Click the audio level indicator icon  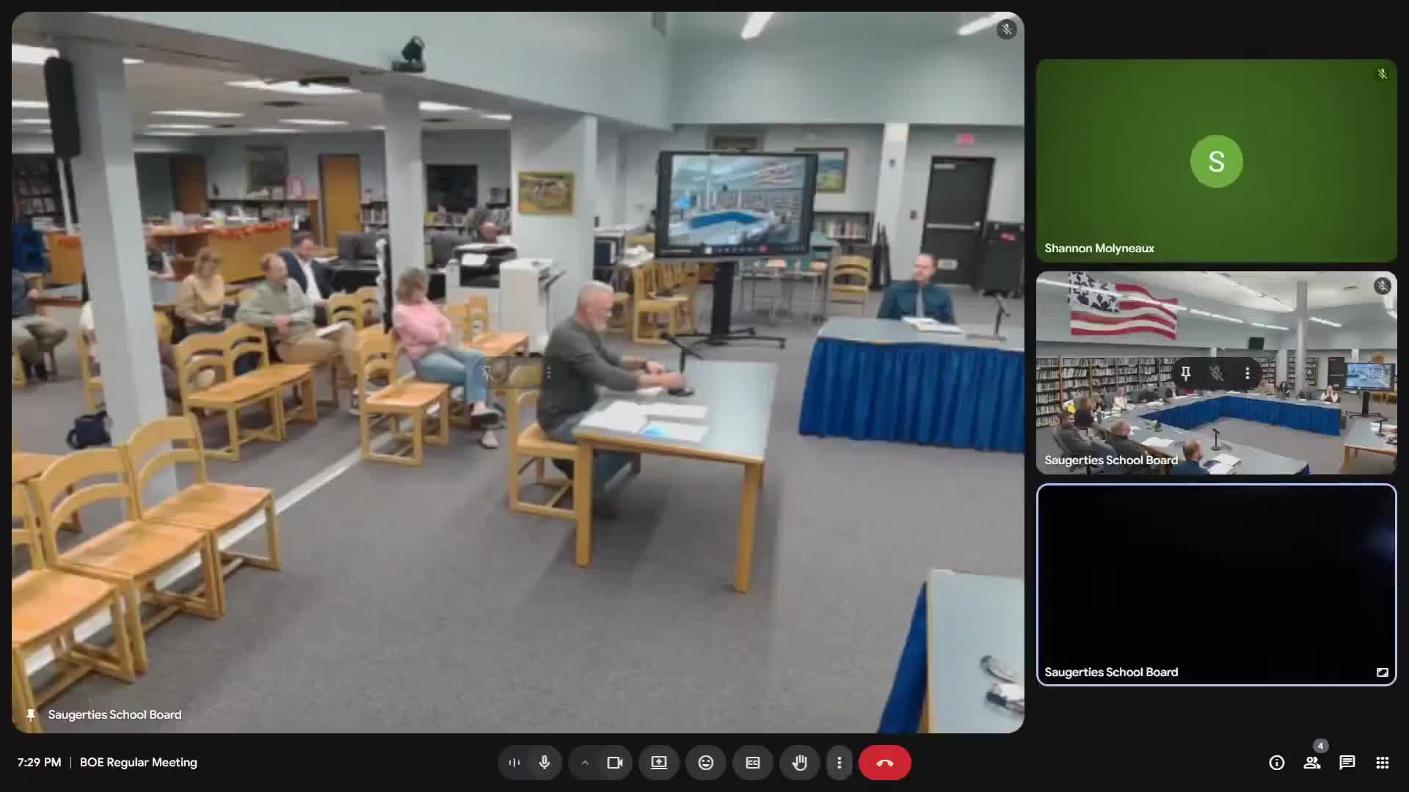tap(514, 763)
